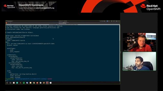Viewport: 163px width, 91px height.
Task: Open the beige notes icon in the dock
Action: tap(31, 83)
